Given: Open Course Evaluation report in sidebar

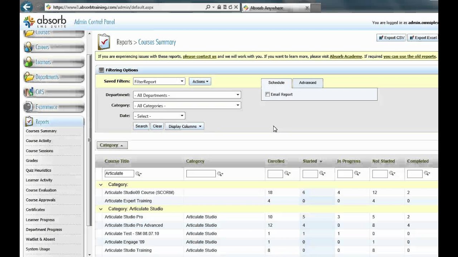Looking at the screenshot, I should (41, 190).
